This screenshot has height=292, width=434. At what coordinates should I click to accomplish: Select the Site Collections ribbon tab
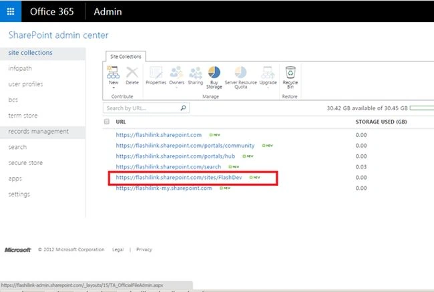pos(126,57)
